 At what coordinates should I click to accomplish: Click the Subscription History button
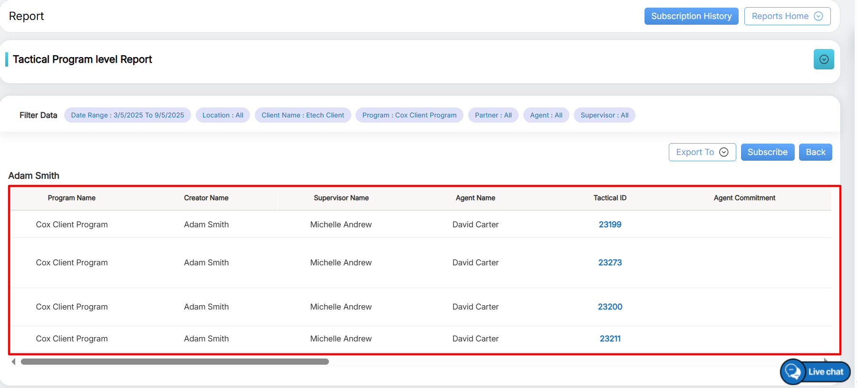pos(691,16)
